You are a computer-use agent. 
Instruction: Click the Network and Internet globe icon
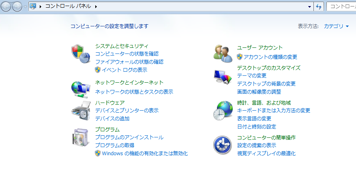tap(81, 90)
